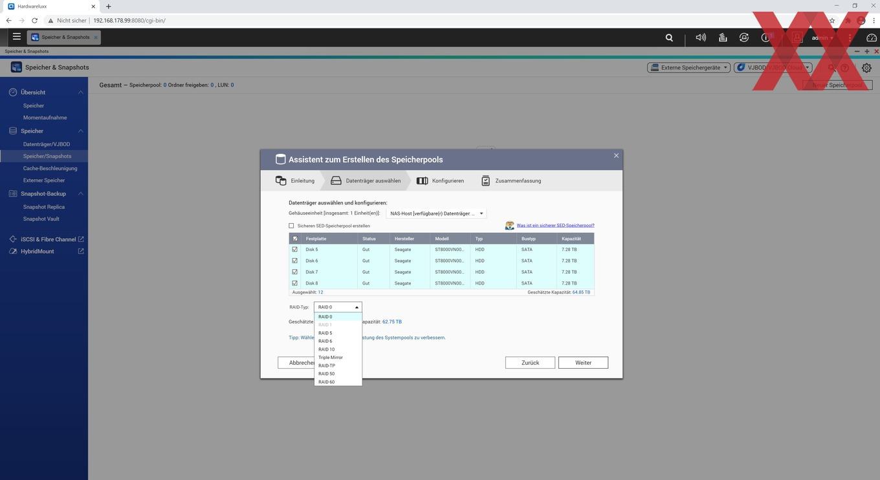Click the iSCSI & Fibre Channel icon
880x480 pixels.
point(13,239)
